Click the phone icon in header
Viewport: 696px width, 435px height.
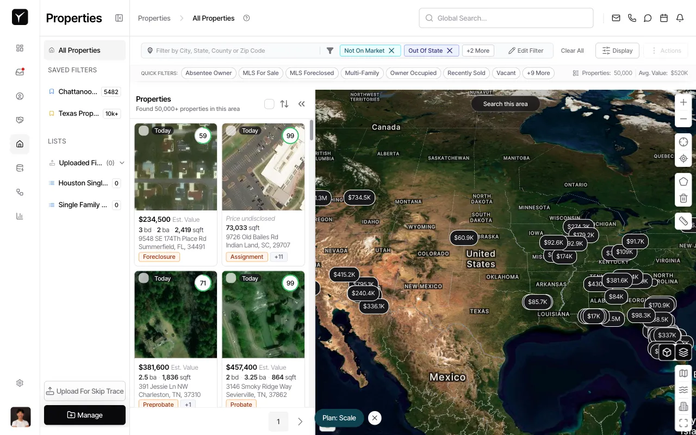click(632, 18)
